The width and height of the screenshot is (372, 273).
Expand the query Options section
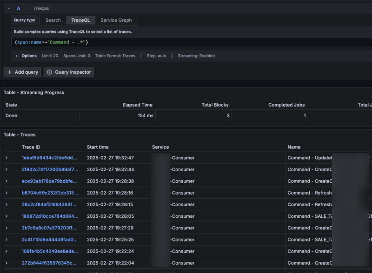pos(17,56)
